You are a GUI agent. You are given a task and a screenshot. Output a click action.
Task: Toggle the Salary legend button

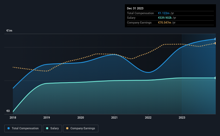(52, 129)
